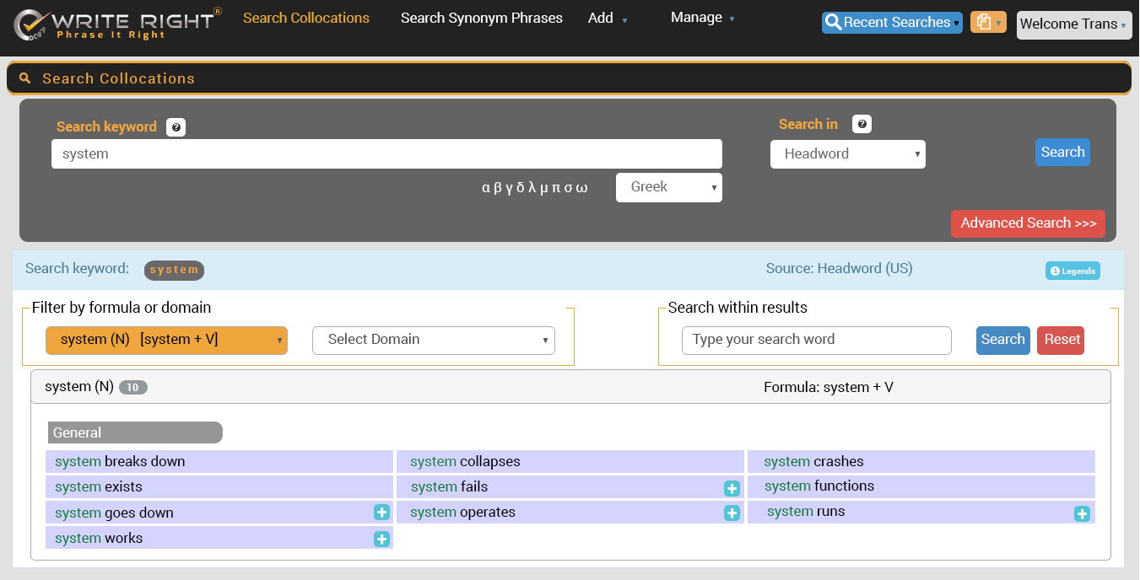Expand plus icon for 'system operates'
This screenshot has width=1140, height=580.
(732, 513)
